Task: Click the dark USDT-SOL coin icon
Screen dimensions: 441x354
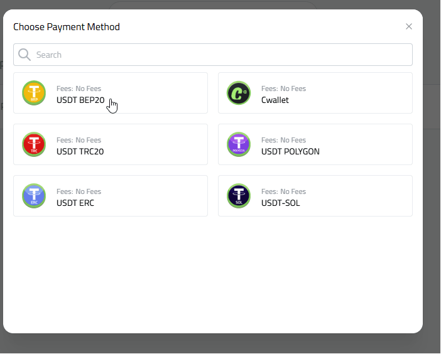Action: 239,196
